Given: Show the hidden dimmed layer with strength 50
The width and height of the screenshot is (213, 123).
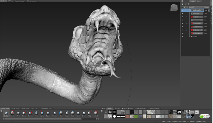Looking at the screenshot, I should 183,20.
